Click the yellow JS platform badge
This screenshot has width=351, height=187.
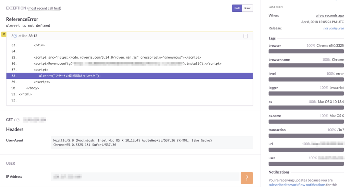tap(4, 34)
